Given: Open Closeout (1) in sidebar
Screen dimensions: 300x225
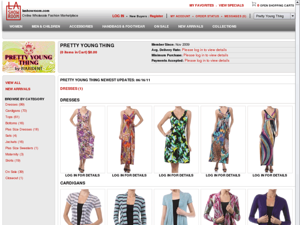Looking at the screenshot, I should pos(14,178).
